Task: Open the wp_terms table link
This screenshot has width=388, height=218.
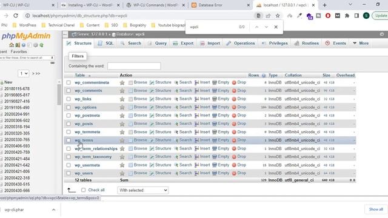Action: pos(84,140)
